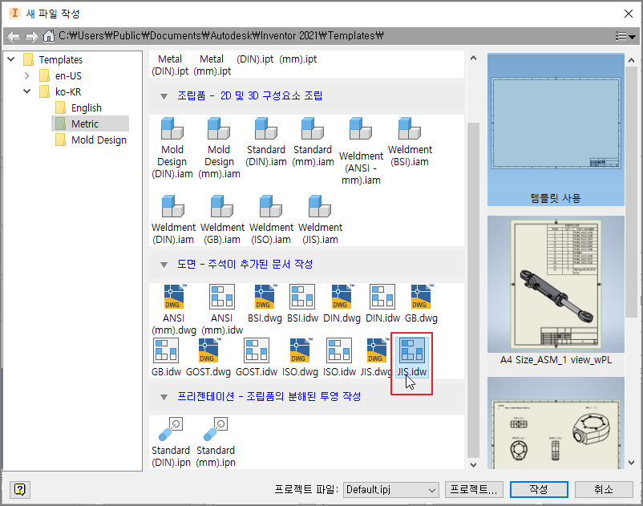This screenshot has height=506, width=643.
Task: Click template list scroll down arrow
Action: click(x=473, y=464)
